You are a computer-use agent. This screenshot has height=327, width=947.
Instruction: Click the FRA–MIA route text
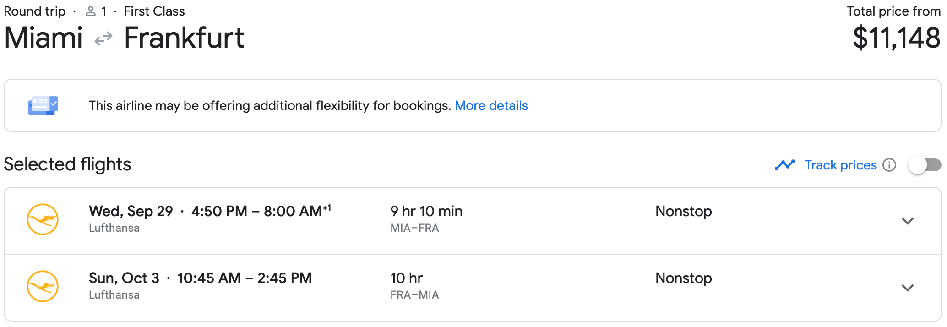click(414, 295)
